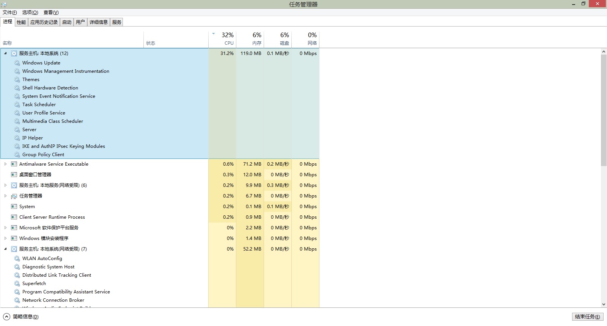
Task: Click Network Connection Broker gear icon
Action: 17,300
